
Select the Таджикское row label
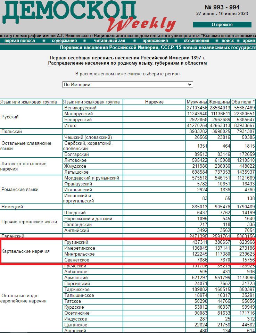[x=77, y=290]
